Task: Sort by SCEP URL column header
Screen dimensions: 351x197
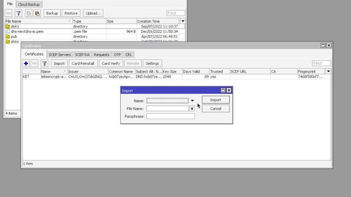Action: (x=250, y=72)
